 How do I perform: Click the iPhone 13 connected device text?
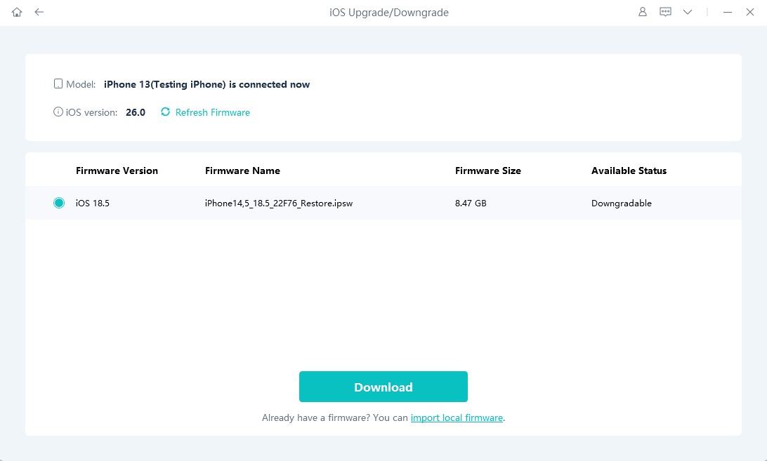pyautogui.click(x=207, y=85)
